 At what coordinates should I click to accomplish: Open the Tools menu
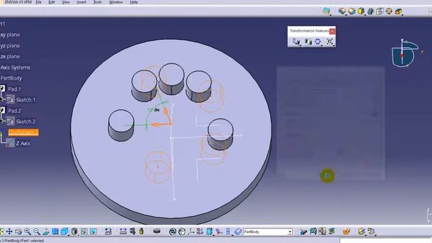pos(97,2)
